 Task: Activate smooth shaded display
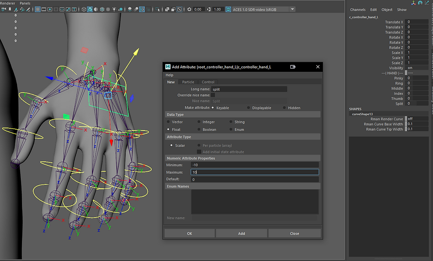click(90, 9)
